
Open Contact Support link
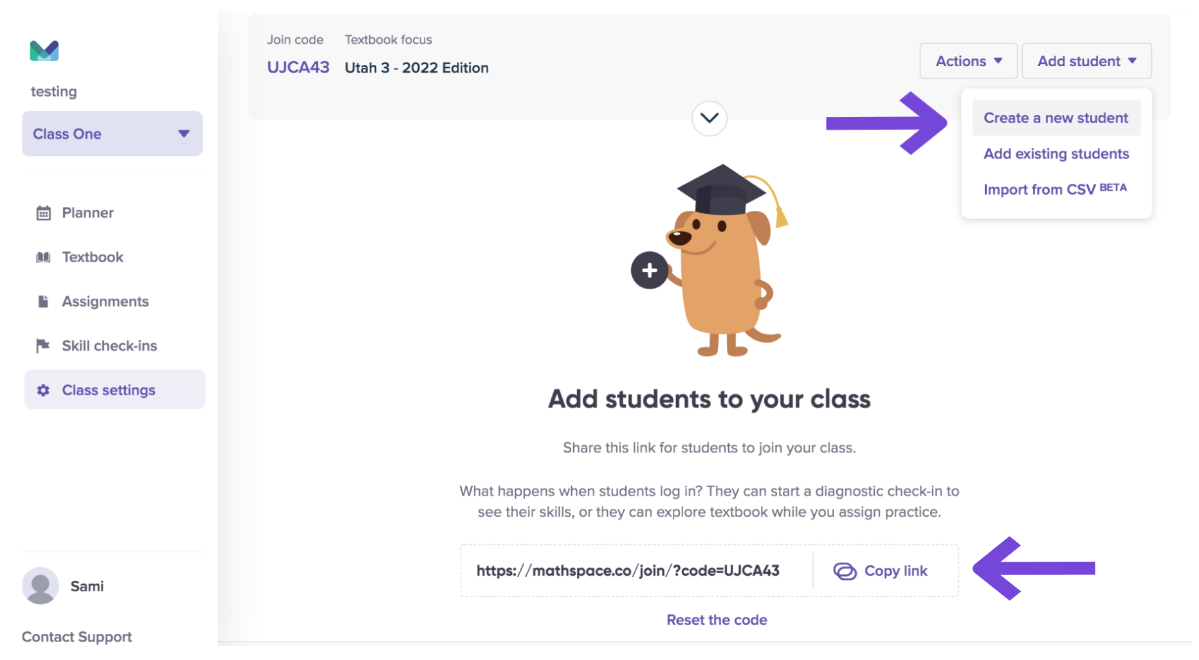[x=77, y=637]
